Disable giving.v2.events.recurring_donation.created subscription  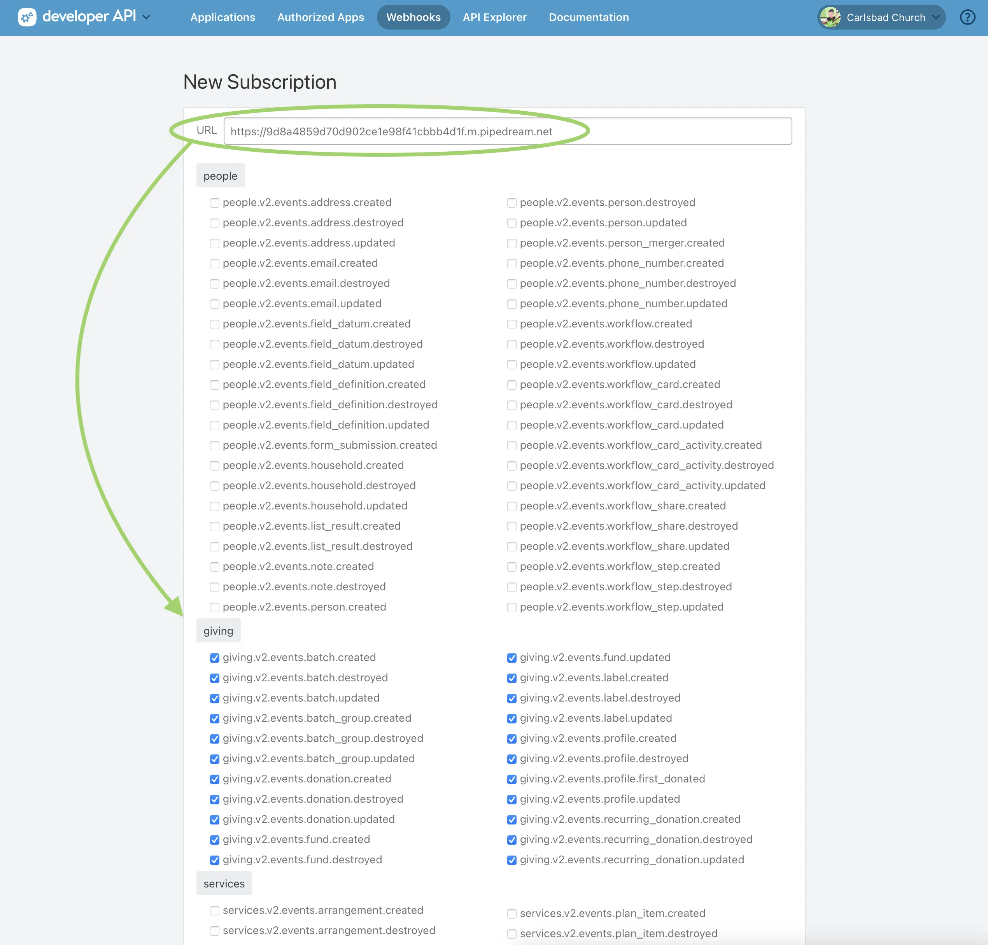point(512,819)
